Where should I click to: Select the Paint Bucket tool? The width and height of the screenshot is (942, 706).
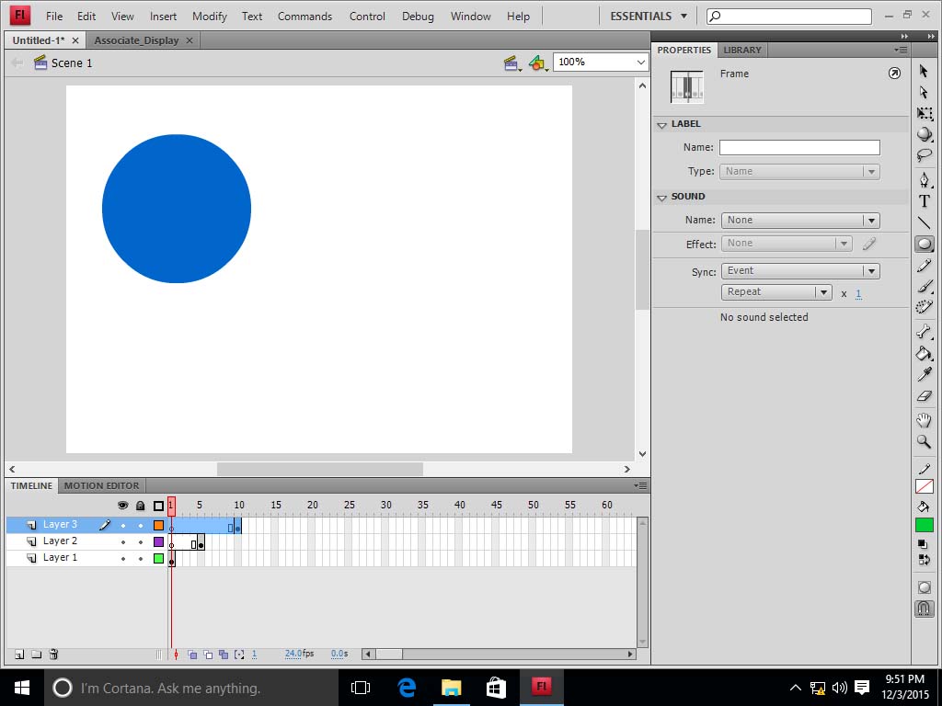[924, 353]
